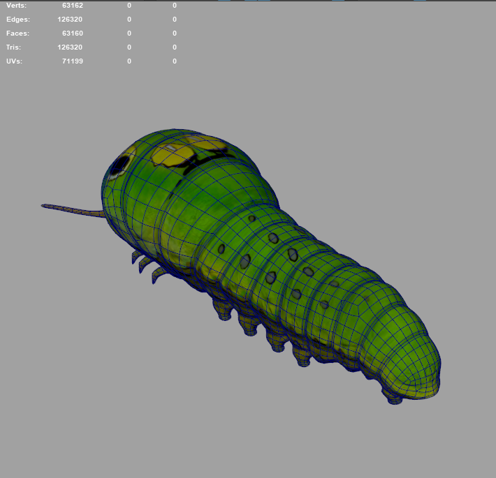Click the face count value 63160
Viewport: 496px width, 478px height.
coord(72,33)
